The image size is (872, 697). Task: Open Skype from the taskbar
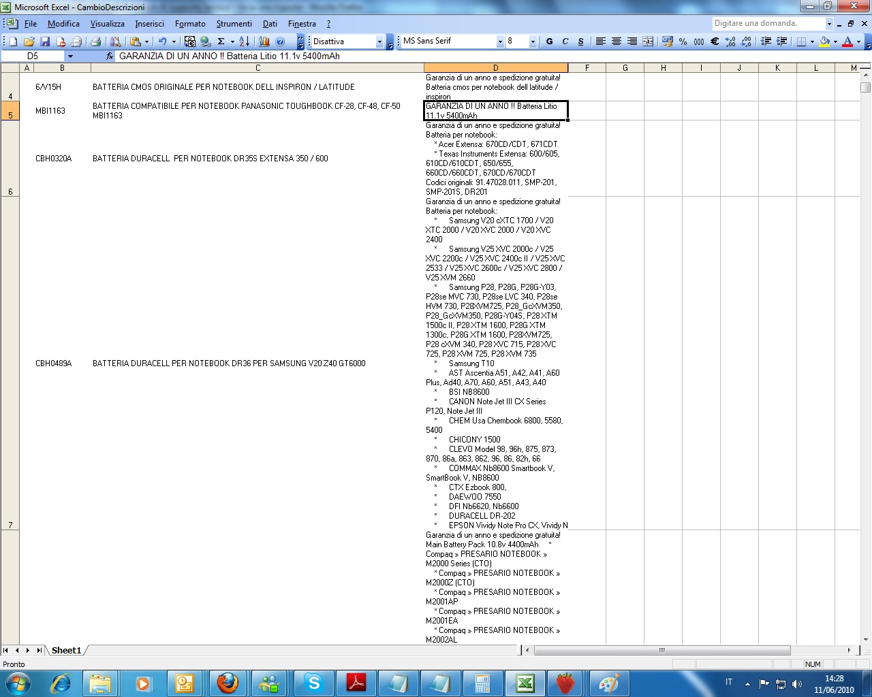pos(314,683)
